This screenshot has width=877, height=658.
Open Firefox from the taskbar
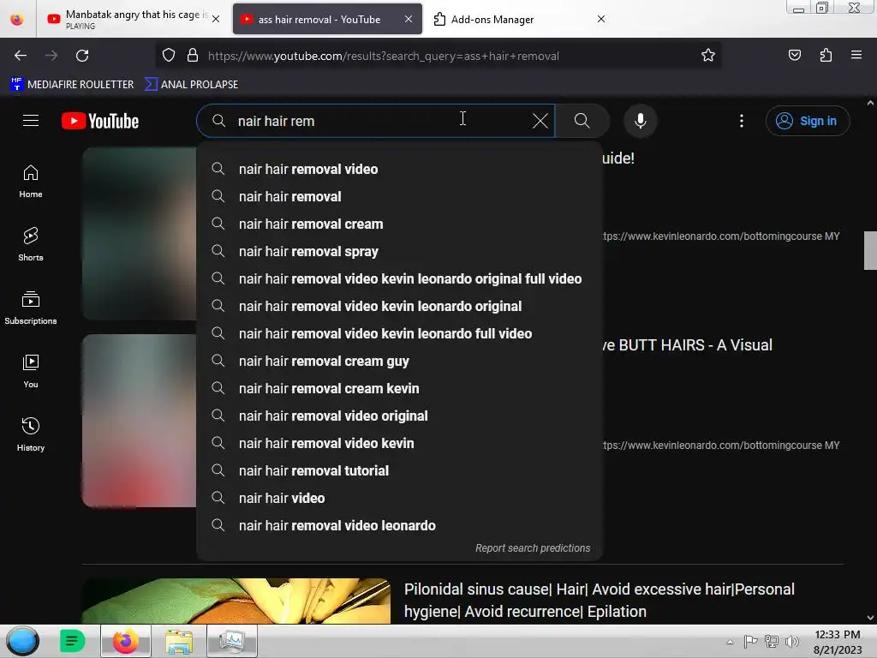pos(126,641)
